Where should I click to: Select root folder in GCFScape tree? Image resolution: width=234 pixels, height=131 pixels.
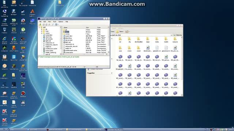pos(44,28)
